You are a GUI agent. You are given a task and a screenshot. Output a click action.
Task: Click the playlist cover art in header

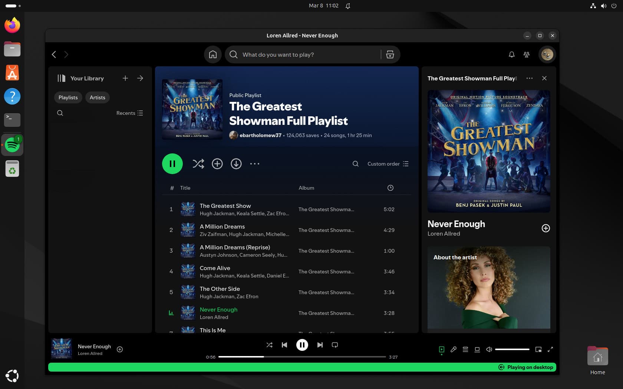(192, 109)
